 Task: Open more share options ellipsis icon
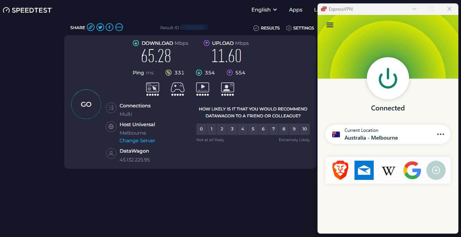[x=119, y=28]
